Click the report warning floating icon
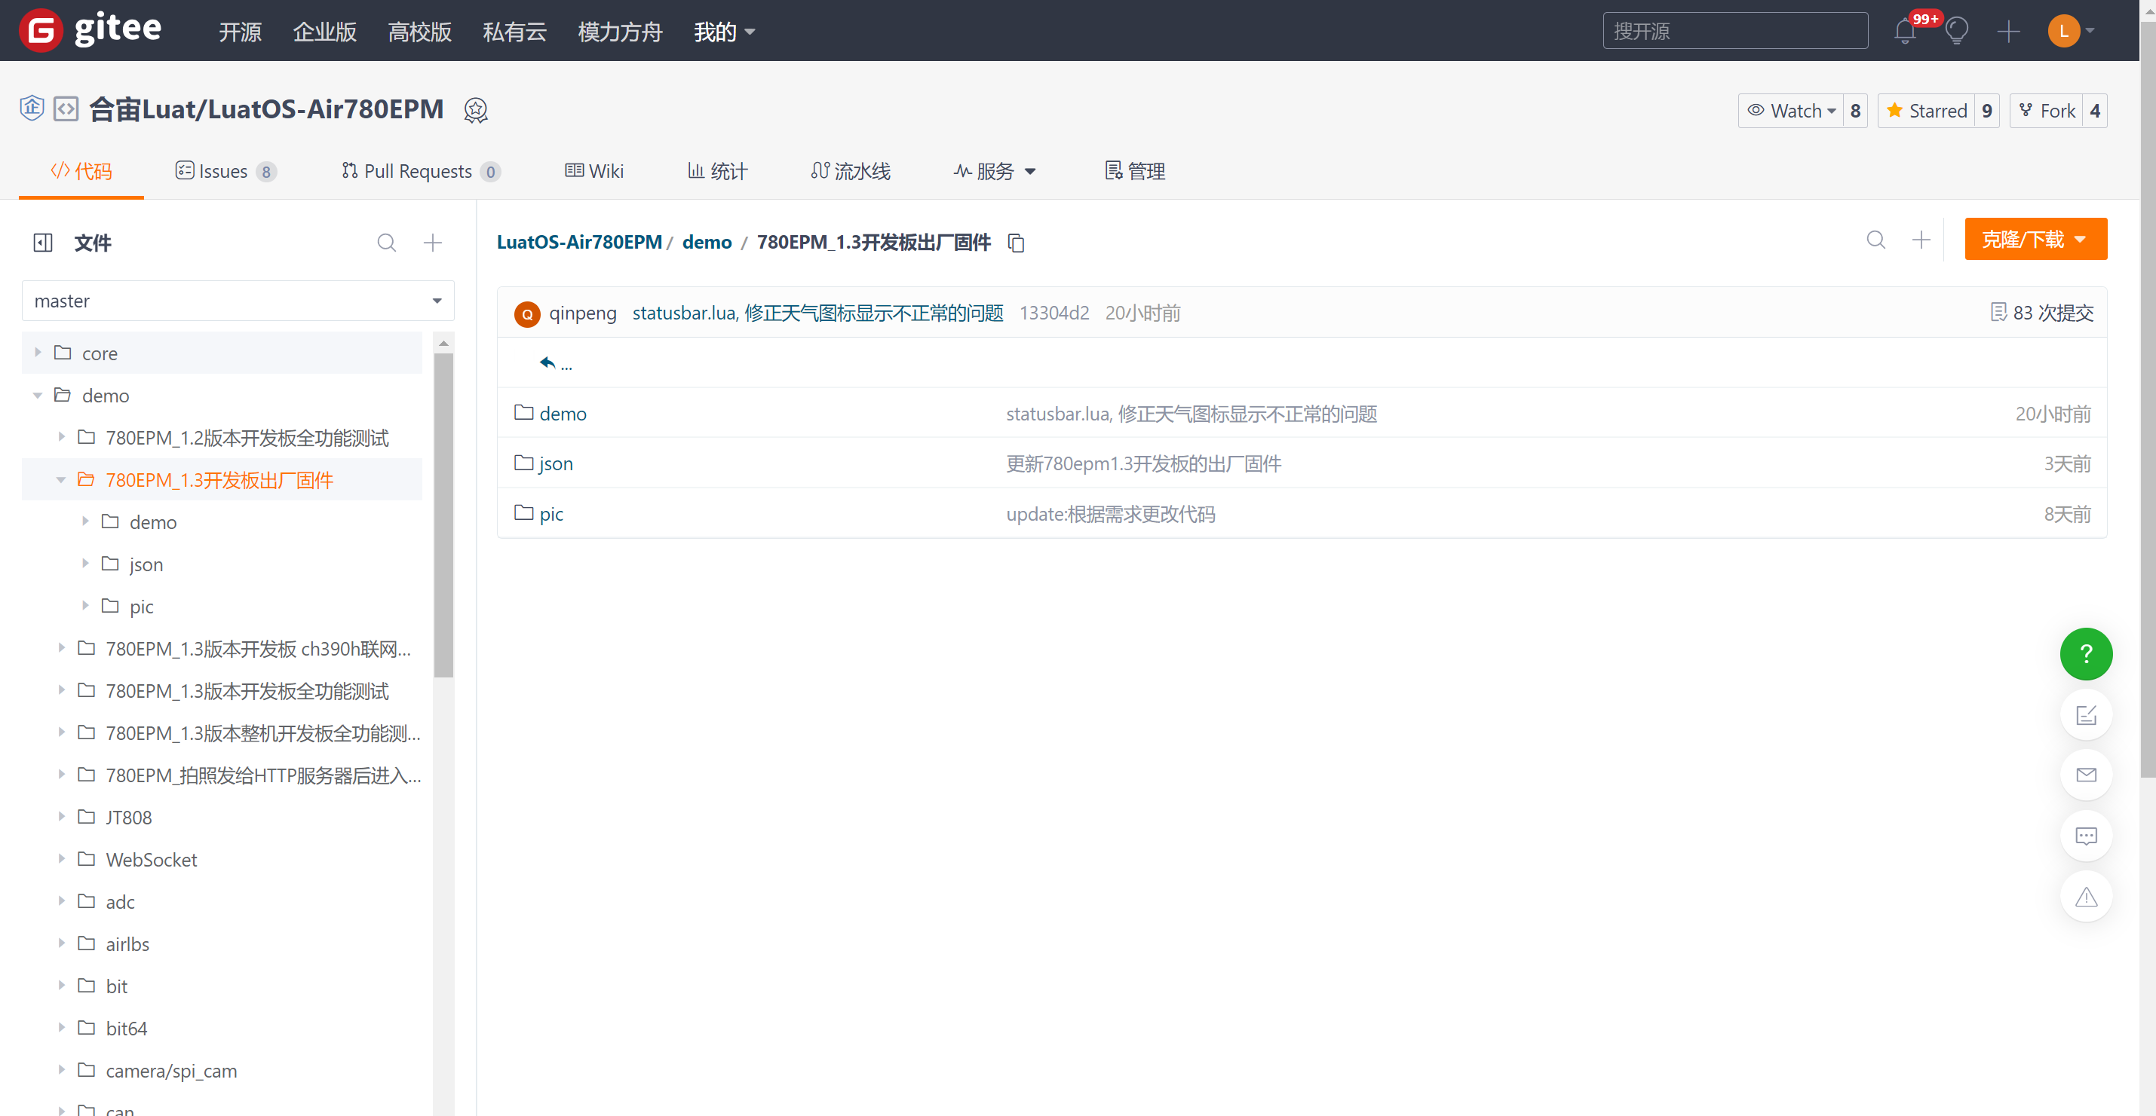The width and height of the screenshot is (2156, 1116). (x=2086, y=897)
